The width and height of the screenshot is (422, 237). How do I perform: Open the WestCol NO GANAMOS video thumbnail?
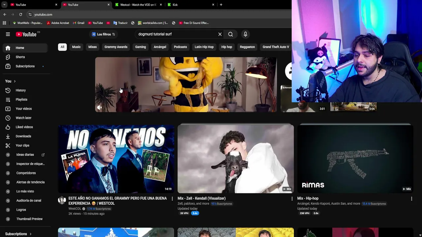(x=116, y=159)
